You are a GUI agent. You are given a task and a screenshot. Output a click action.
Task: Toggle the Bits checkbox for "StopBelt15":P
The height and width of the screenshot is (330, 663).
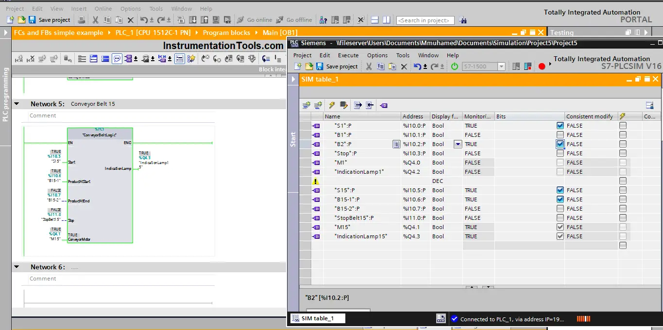pyautogui.click(x=560, y=218)
